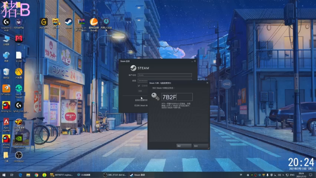
Task: Open the yellow tools folder on desktop
Action: coord(6,155)
